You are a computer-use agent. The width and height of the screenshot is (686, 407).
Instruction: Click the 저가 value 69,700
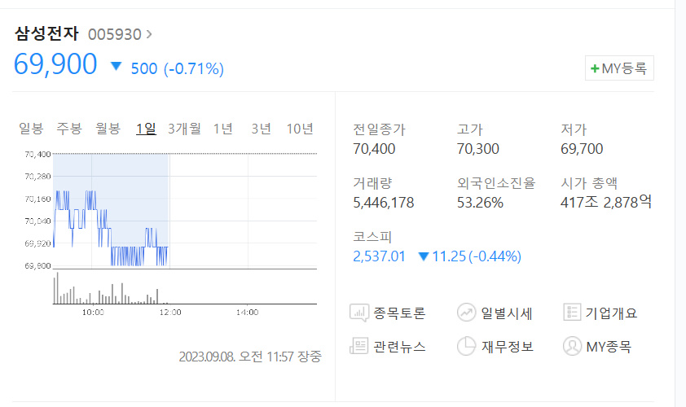(x=582, y=149)
